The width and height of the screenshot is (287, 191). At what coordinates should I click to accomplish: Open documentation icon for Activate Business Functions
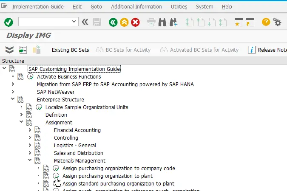point(20,76)
